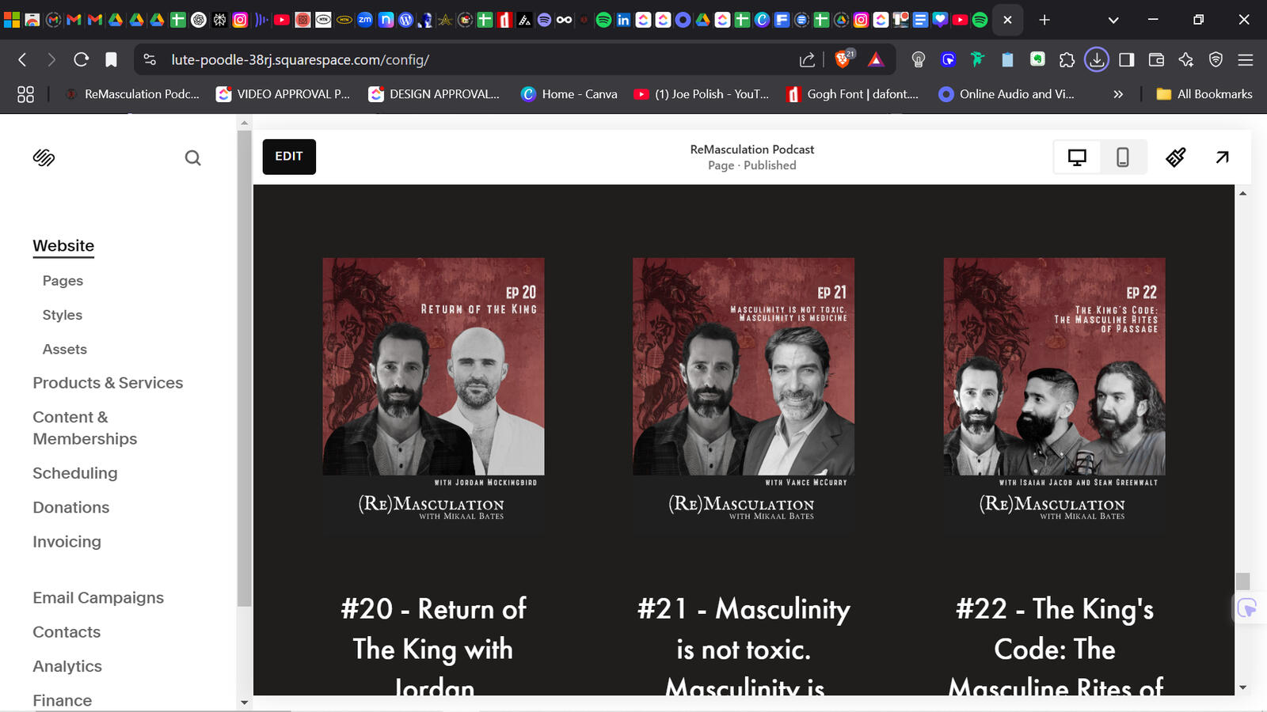The height and width of the screenshot is (712, 1267).
Task: Open Pages in the sidebar
Action: click(63, 280)
